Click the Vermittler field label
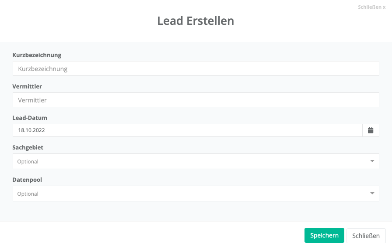 (x=27, y=87)
